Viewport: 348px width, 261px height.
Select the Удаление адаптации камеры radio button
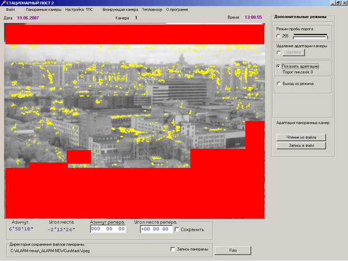click(279, 52)
